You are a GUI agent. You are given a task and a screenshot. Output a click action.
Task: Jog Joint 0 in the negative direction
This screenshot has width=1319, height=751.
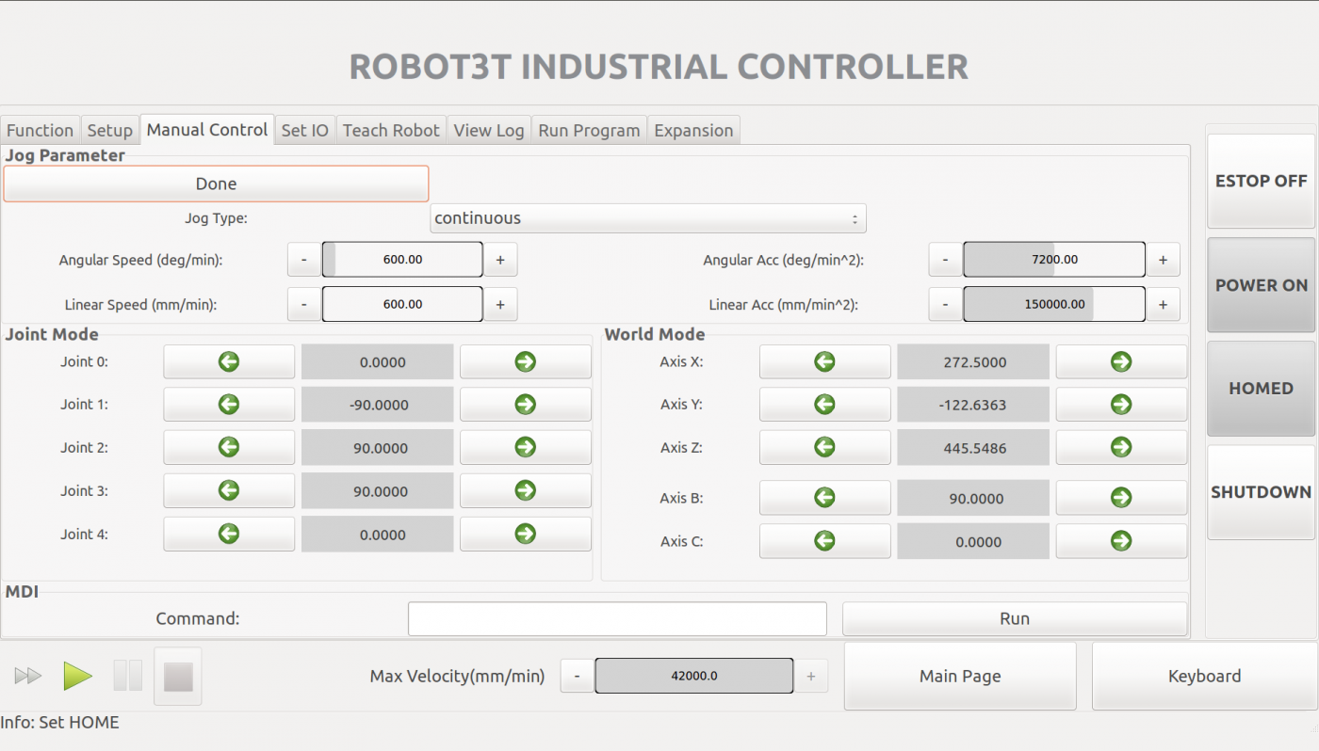(228, 361)
